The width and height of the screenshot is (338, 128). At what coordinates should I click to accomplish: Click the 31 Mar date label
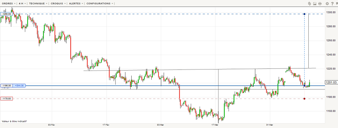[x=270, y=125]
